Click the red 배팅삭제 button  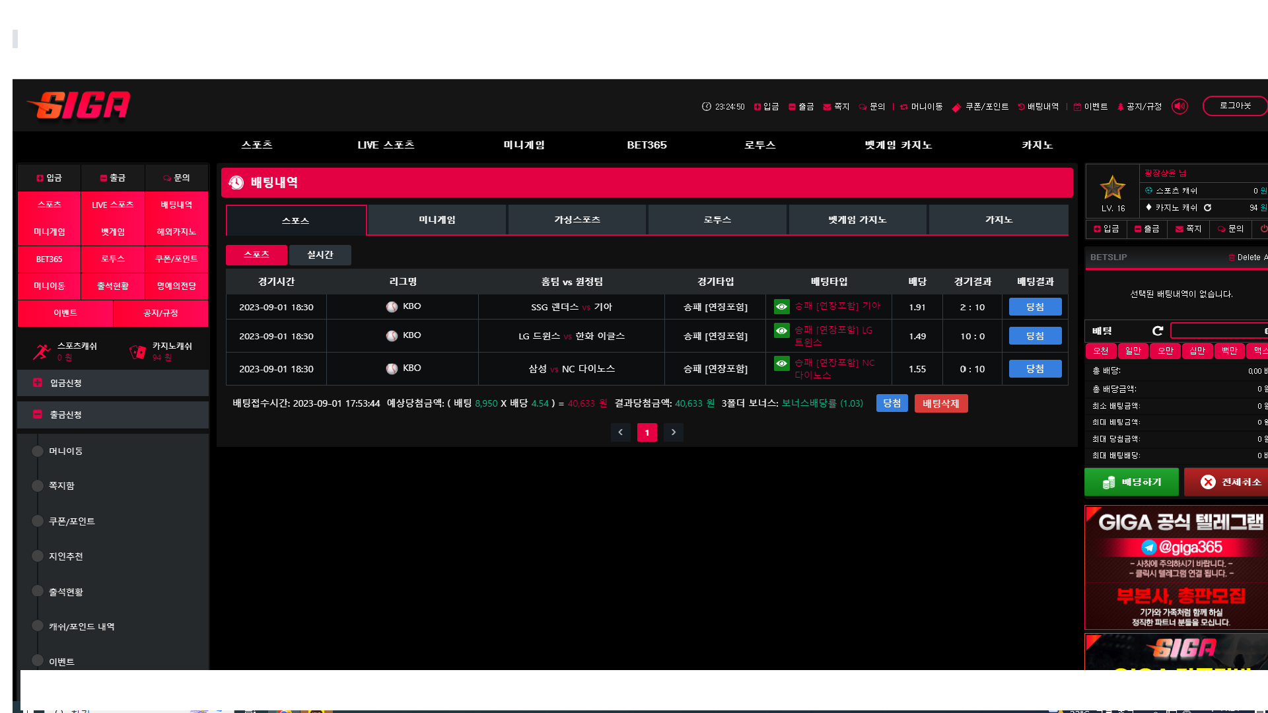(x=941, y=403)
